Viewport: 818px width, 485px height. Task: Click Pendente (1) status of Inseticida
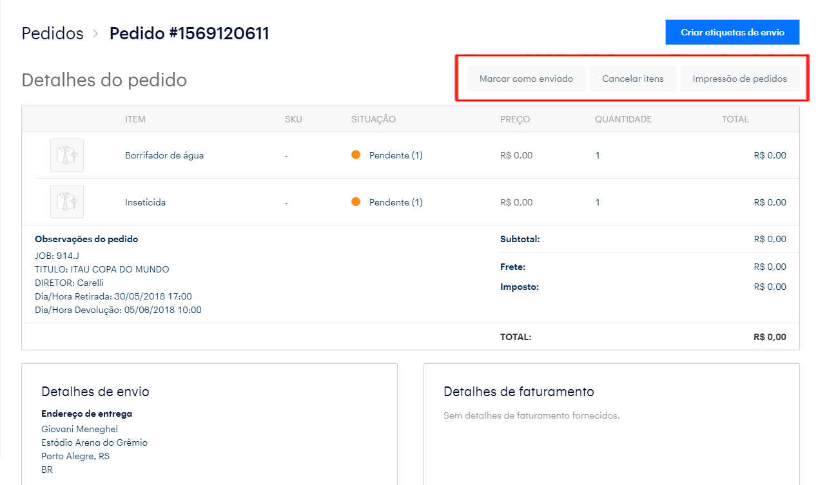[396, 202]
